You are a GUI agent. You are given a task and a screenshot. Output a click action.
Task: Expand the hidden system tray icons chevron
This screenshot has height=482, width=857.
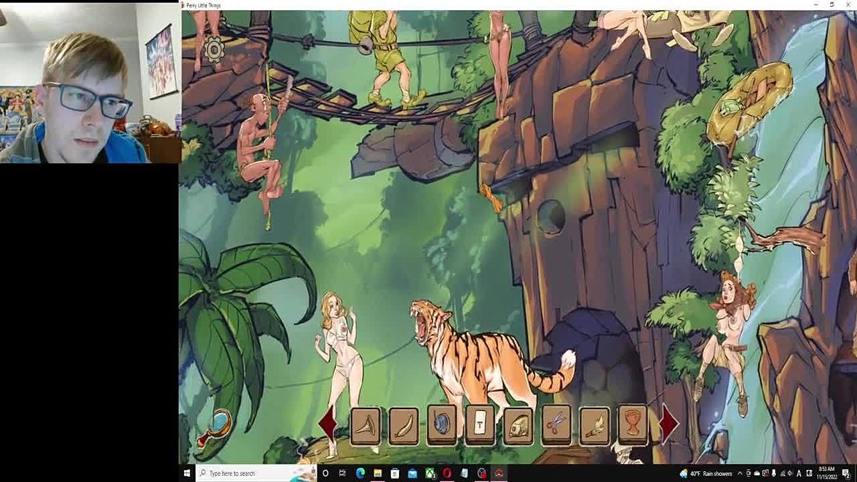point(740,473)
